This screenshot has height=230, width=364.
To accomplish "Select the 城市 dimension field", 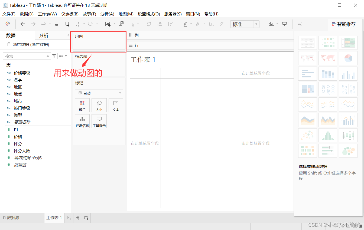I will [x=18, y=101].
